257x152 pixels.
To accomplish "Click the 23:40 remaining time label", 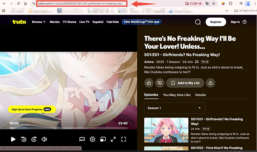I will [123, 123].
